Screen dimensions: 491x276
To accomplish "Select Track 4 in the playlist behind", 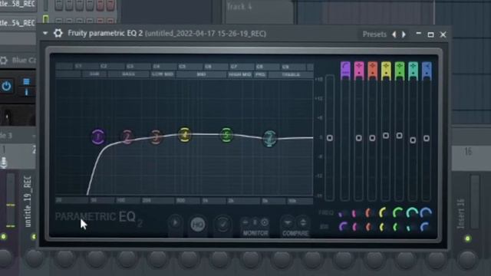I will 239,7.
